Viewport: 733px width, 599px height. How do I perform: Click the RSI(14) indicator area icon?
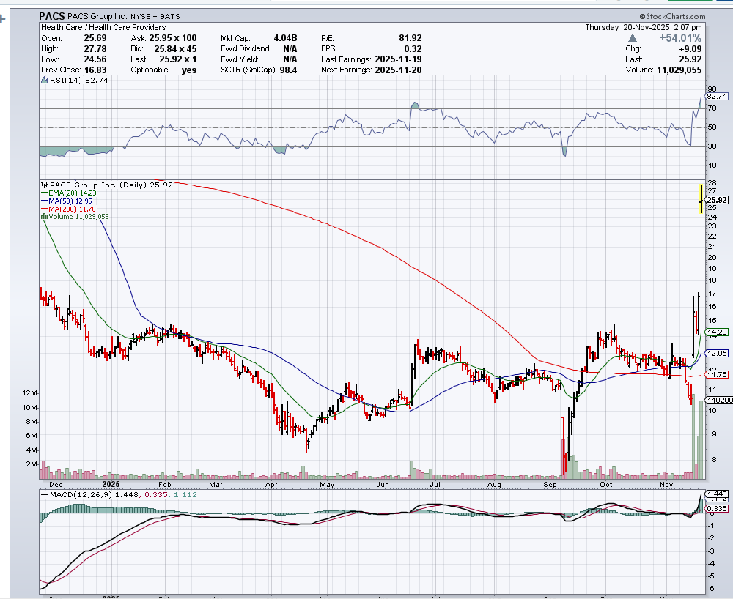pos(43,80)
